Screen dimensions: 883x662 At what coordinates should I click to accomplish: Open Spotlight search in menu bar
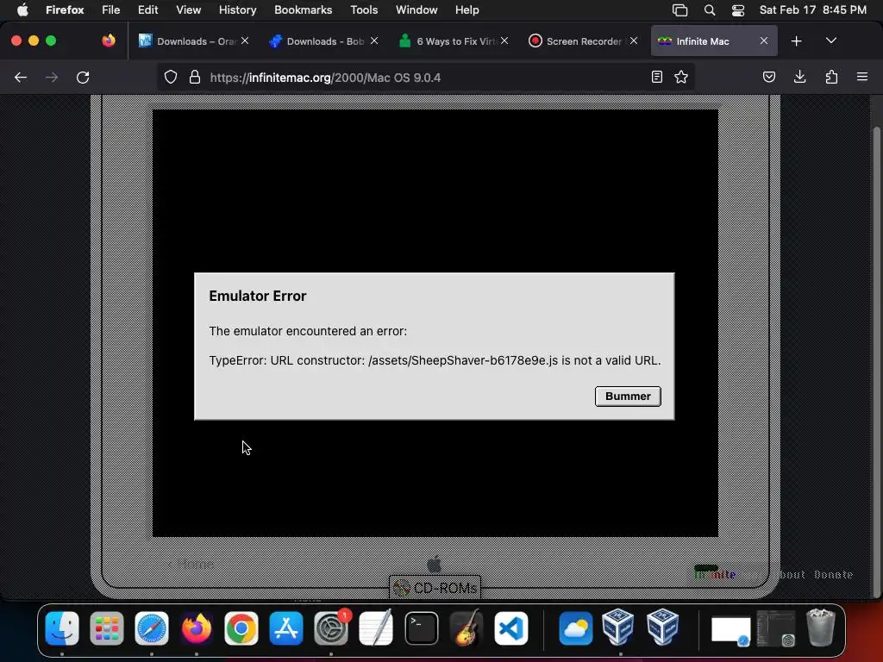pyautogui.click(x=710, y=9)
